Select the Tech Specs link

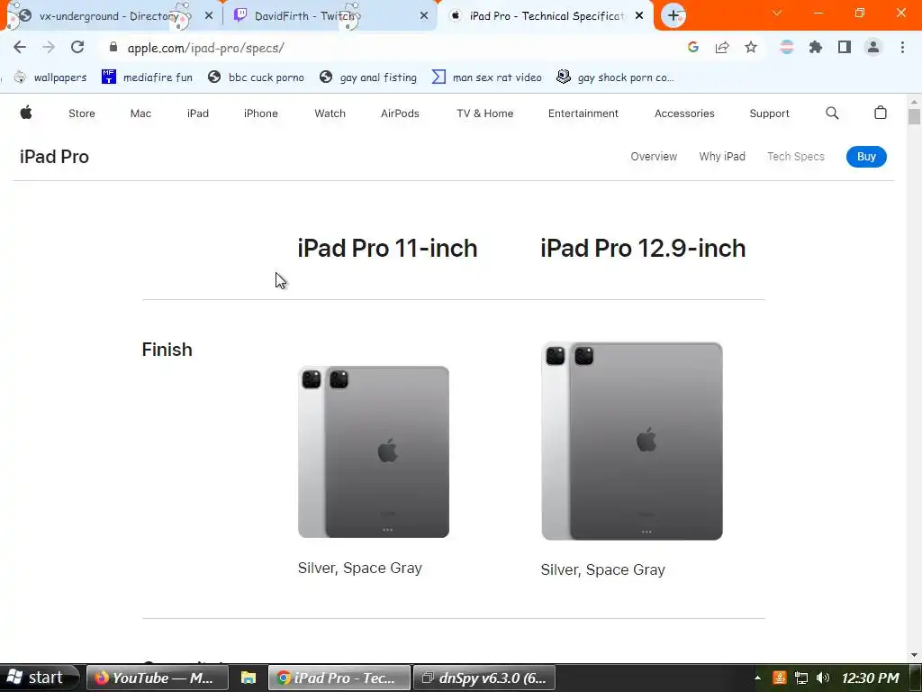pos(796,157)
